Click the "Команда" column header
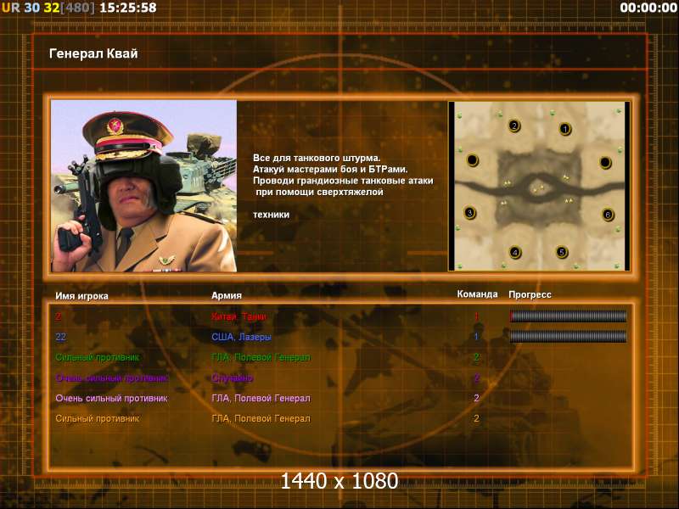Image resolution: width=679 pixels, height=509 pixels. [477, 294]
